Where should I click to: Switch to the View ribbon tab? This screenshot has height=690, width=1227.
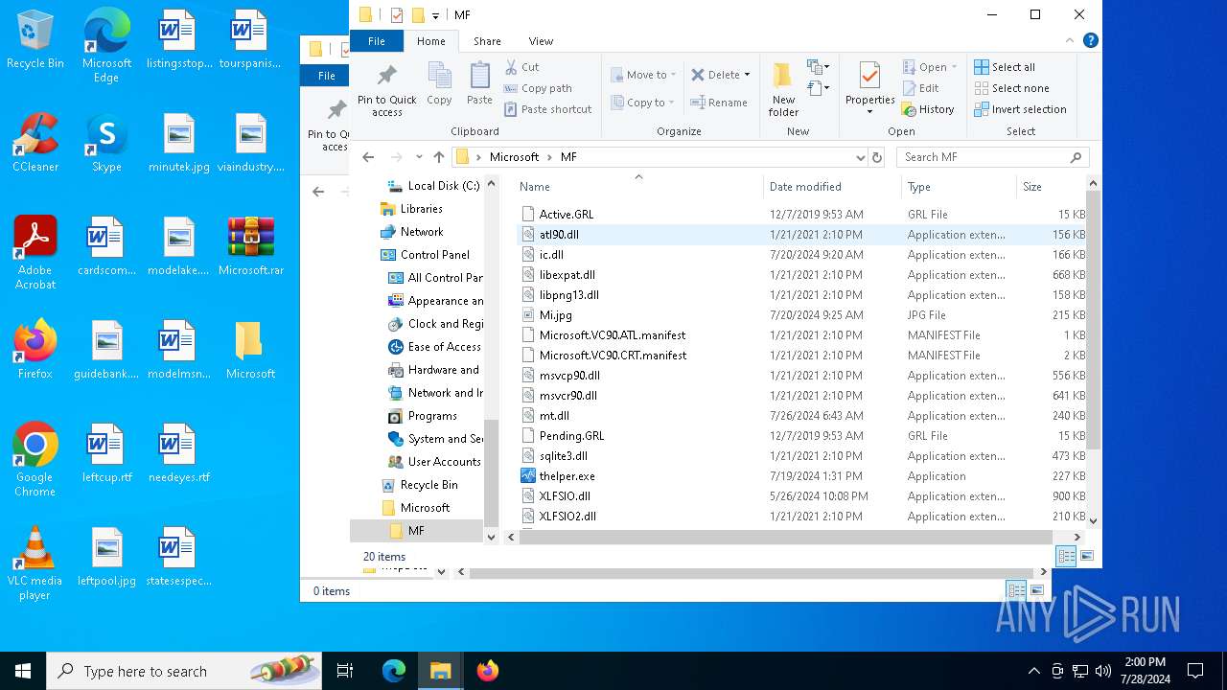541,41
